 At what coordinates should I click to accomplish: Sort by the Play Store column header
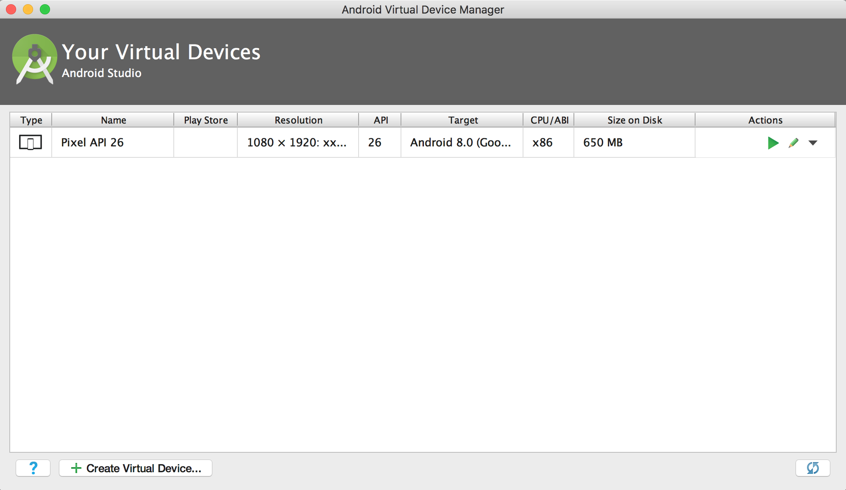point(206,120)
